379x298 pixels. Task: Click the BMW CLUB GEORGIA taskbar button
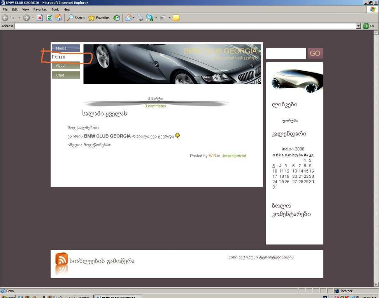pyautogui.click(x=118, y=296)
